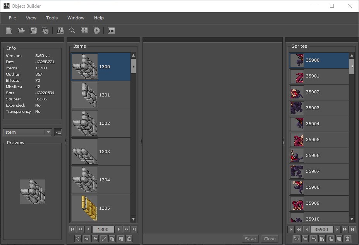Open the Item category dropdown
Screen dimensions: 359x245
pyautogui.click(x=27, y=132)
